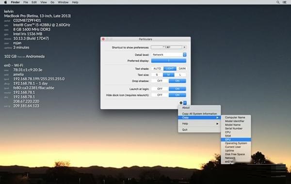291x184 pixels.
Task: Open the gear action menu in Particulars
Action: click(x=181, y=103)
